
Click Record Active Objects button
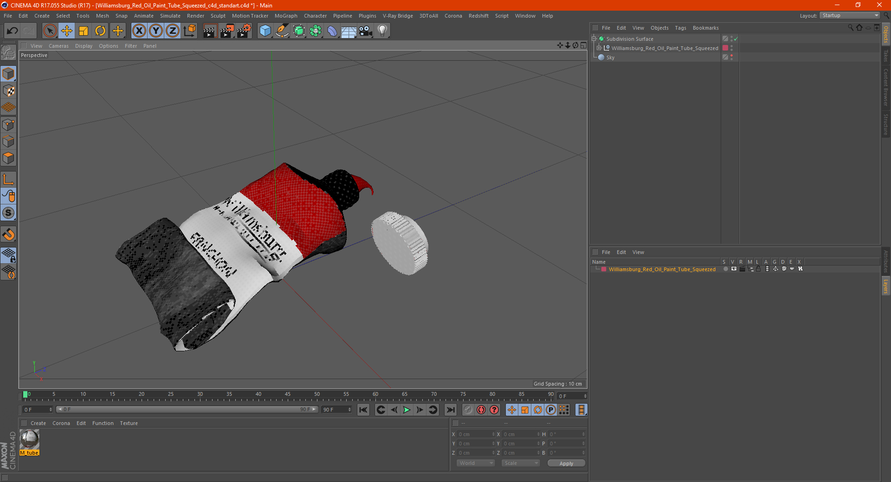[468, 410]
